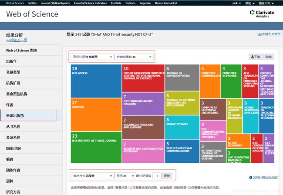
Task: Click the orange Ad Hoc Networks block
Action: tap(239, 141)
